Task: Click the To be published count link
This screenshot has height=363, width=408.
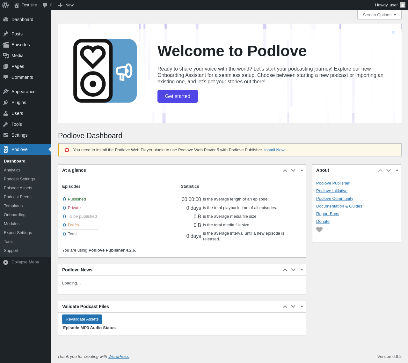Action: tap(64, 216)
